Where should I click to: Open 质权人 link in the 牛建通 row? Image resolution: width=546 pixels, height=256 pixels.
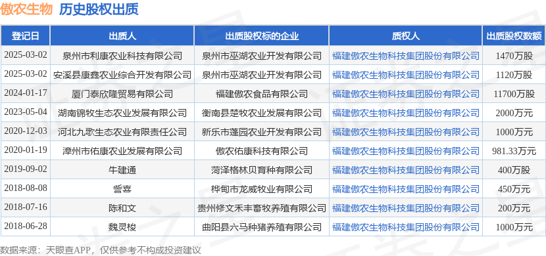[x=406, y=170]
